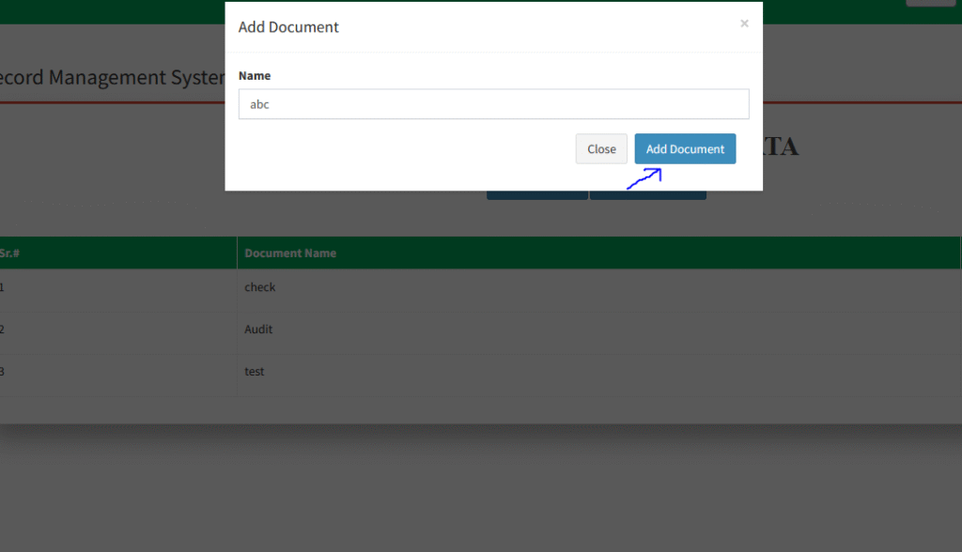Click the blue Add Document button
The image size is (962, 552).
coord(685,149)
